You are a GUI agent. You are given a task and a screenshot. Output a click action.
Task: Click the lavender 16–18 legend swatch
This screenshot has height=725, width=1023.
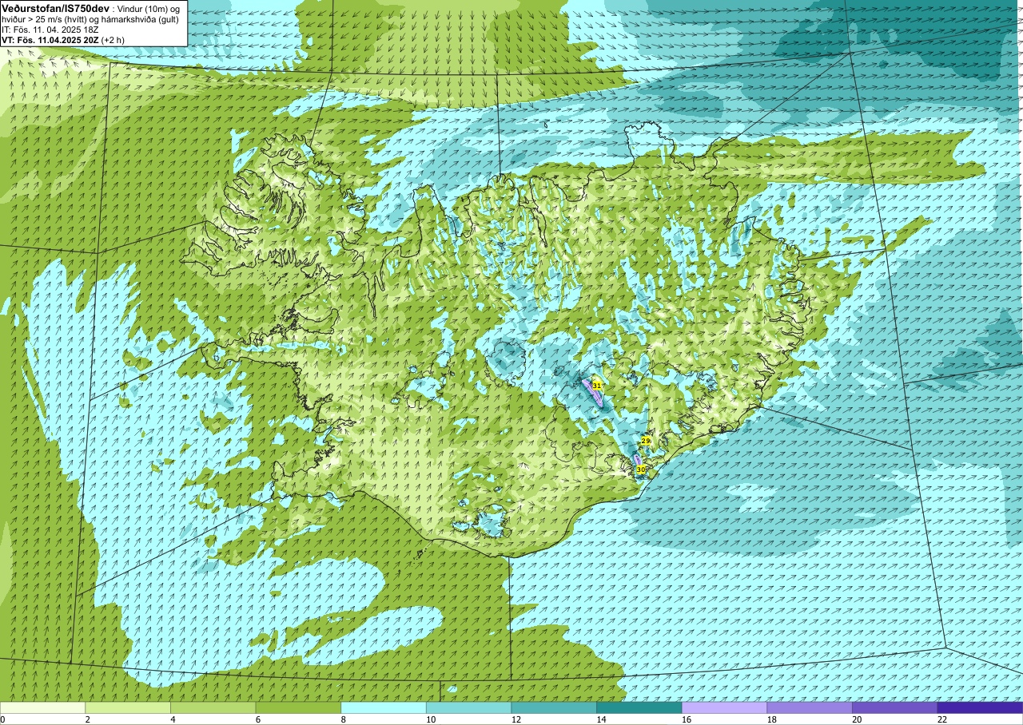coord(724,707)
